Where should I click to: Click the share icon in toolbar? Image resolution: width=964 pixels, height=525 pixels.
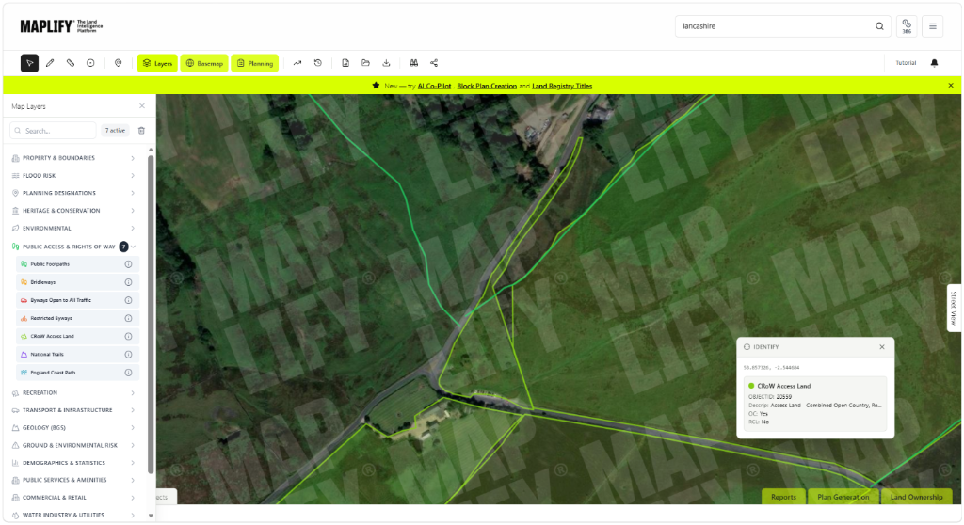(x=434, y=63)
